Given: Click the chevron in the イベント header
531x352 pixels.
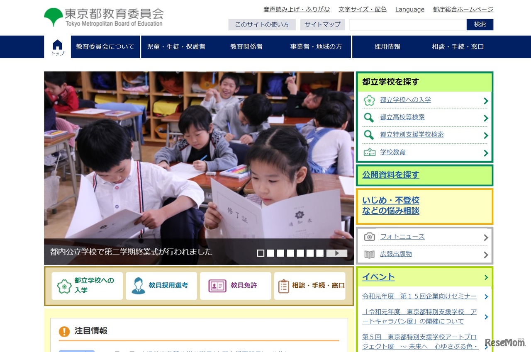Looking at the screenshot, I should tap(486, 278).
